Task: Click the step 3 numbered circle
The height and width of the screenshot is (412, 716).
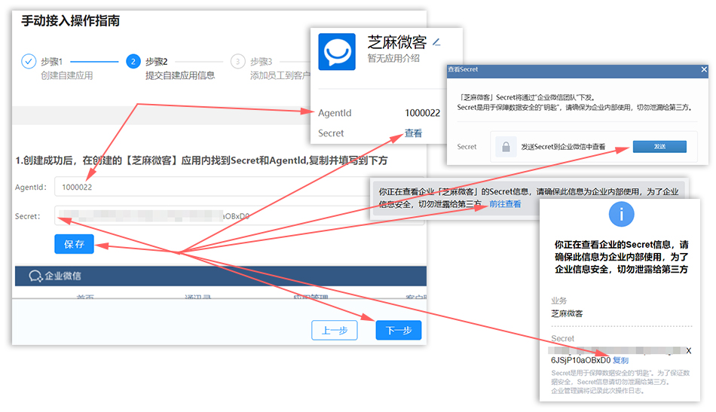Action: tap(237, 61)
